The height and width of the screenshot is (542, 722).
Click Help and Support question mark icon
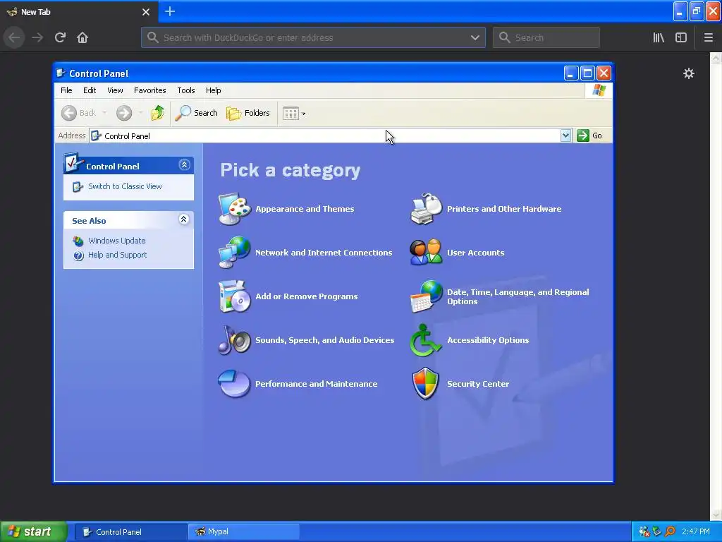pos(78,255)
